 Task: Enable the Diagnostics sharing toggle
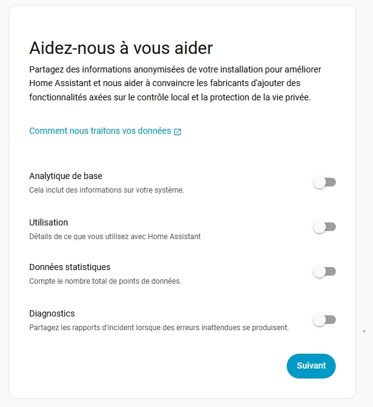click(x=325, y=320)
